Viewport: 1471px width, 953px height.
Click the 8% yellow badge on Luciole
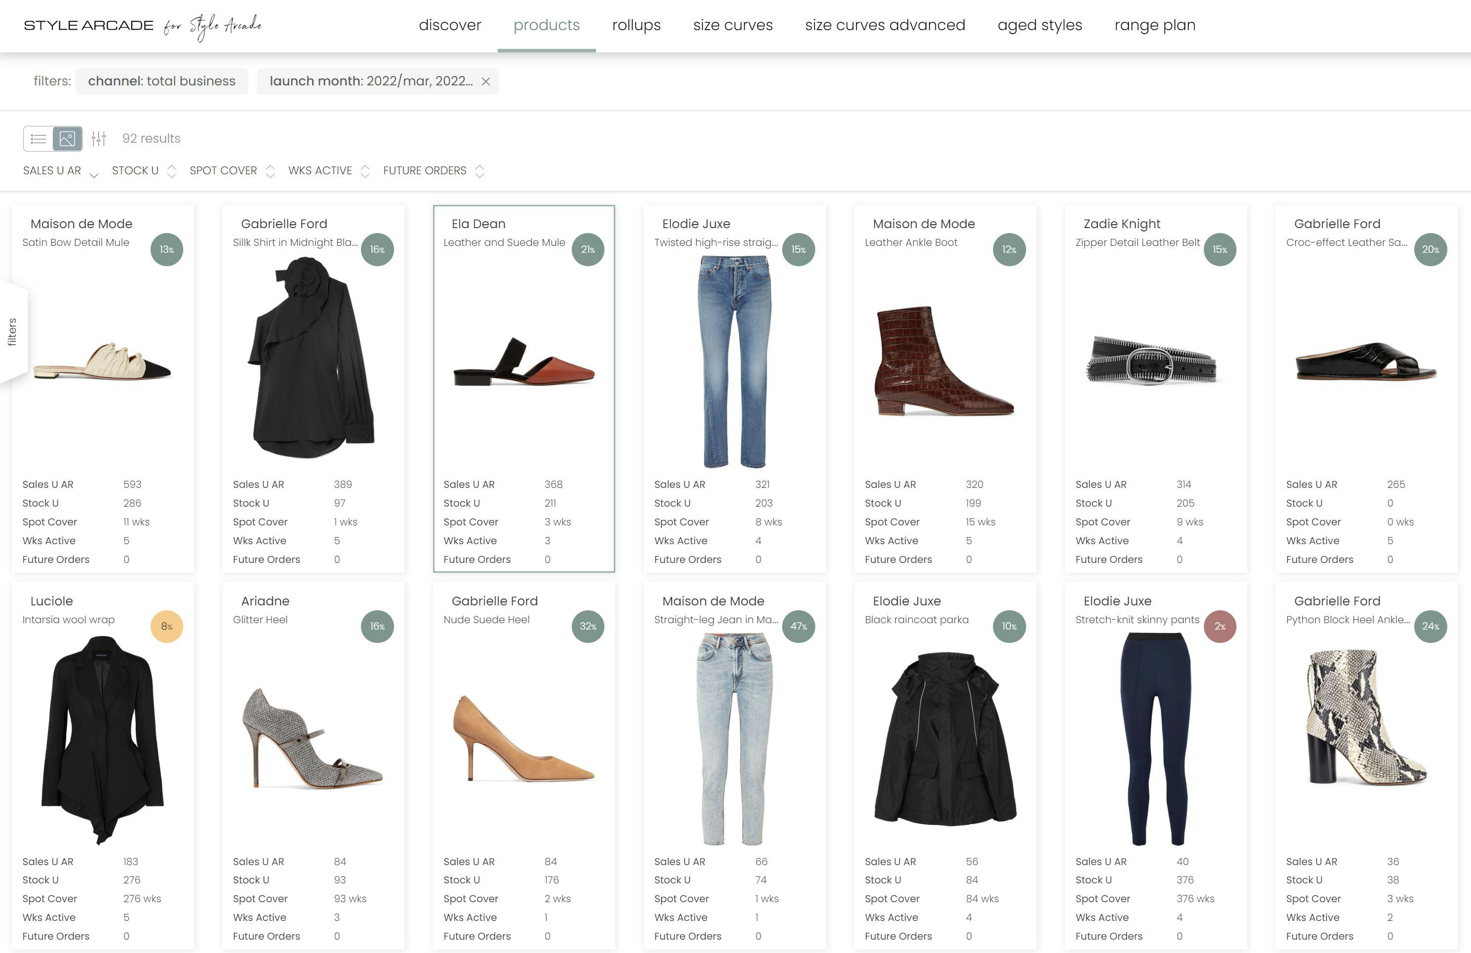coord(166,626)
